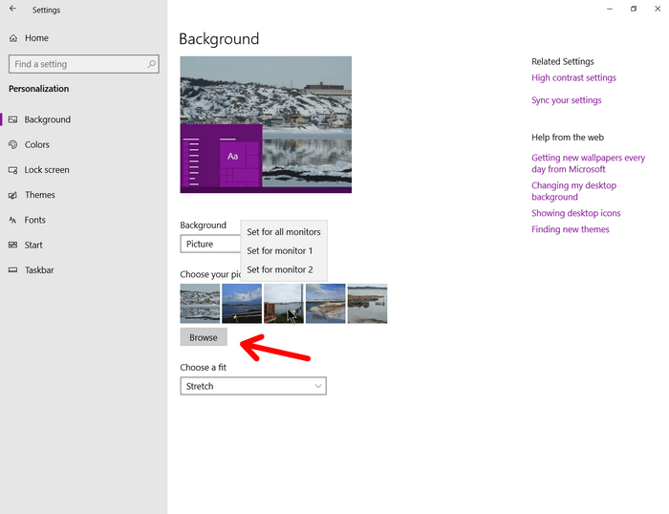Choose Set for all monitors
This screenshot has height=514, width=669.
click(x=284, y=231)
